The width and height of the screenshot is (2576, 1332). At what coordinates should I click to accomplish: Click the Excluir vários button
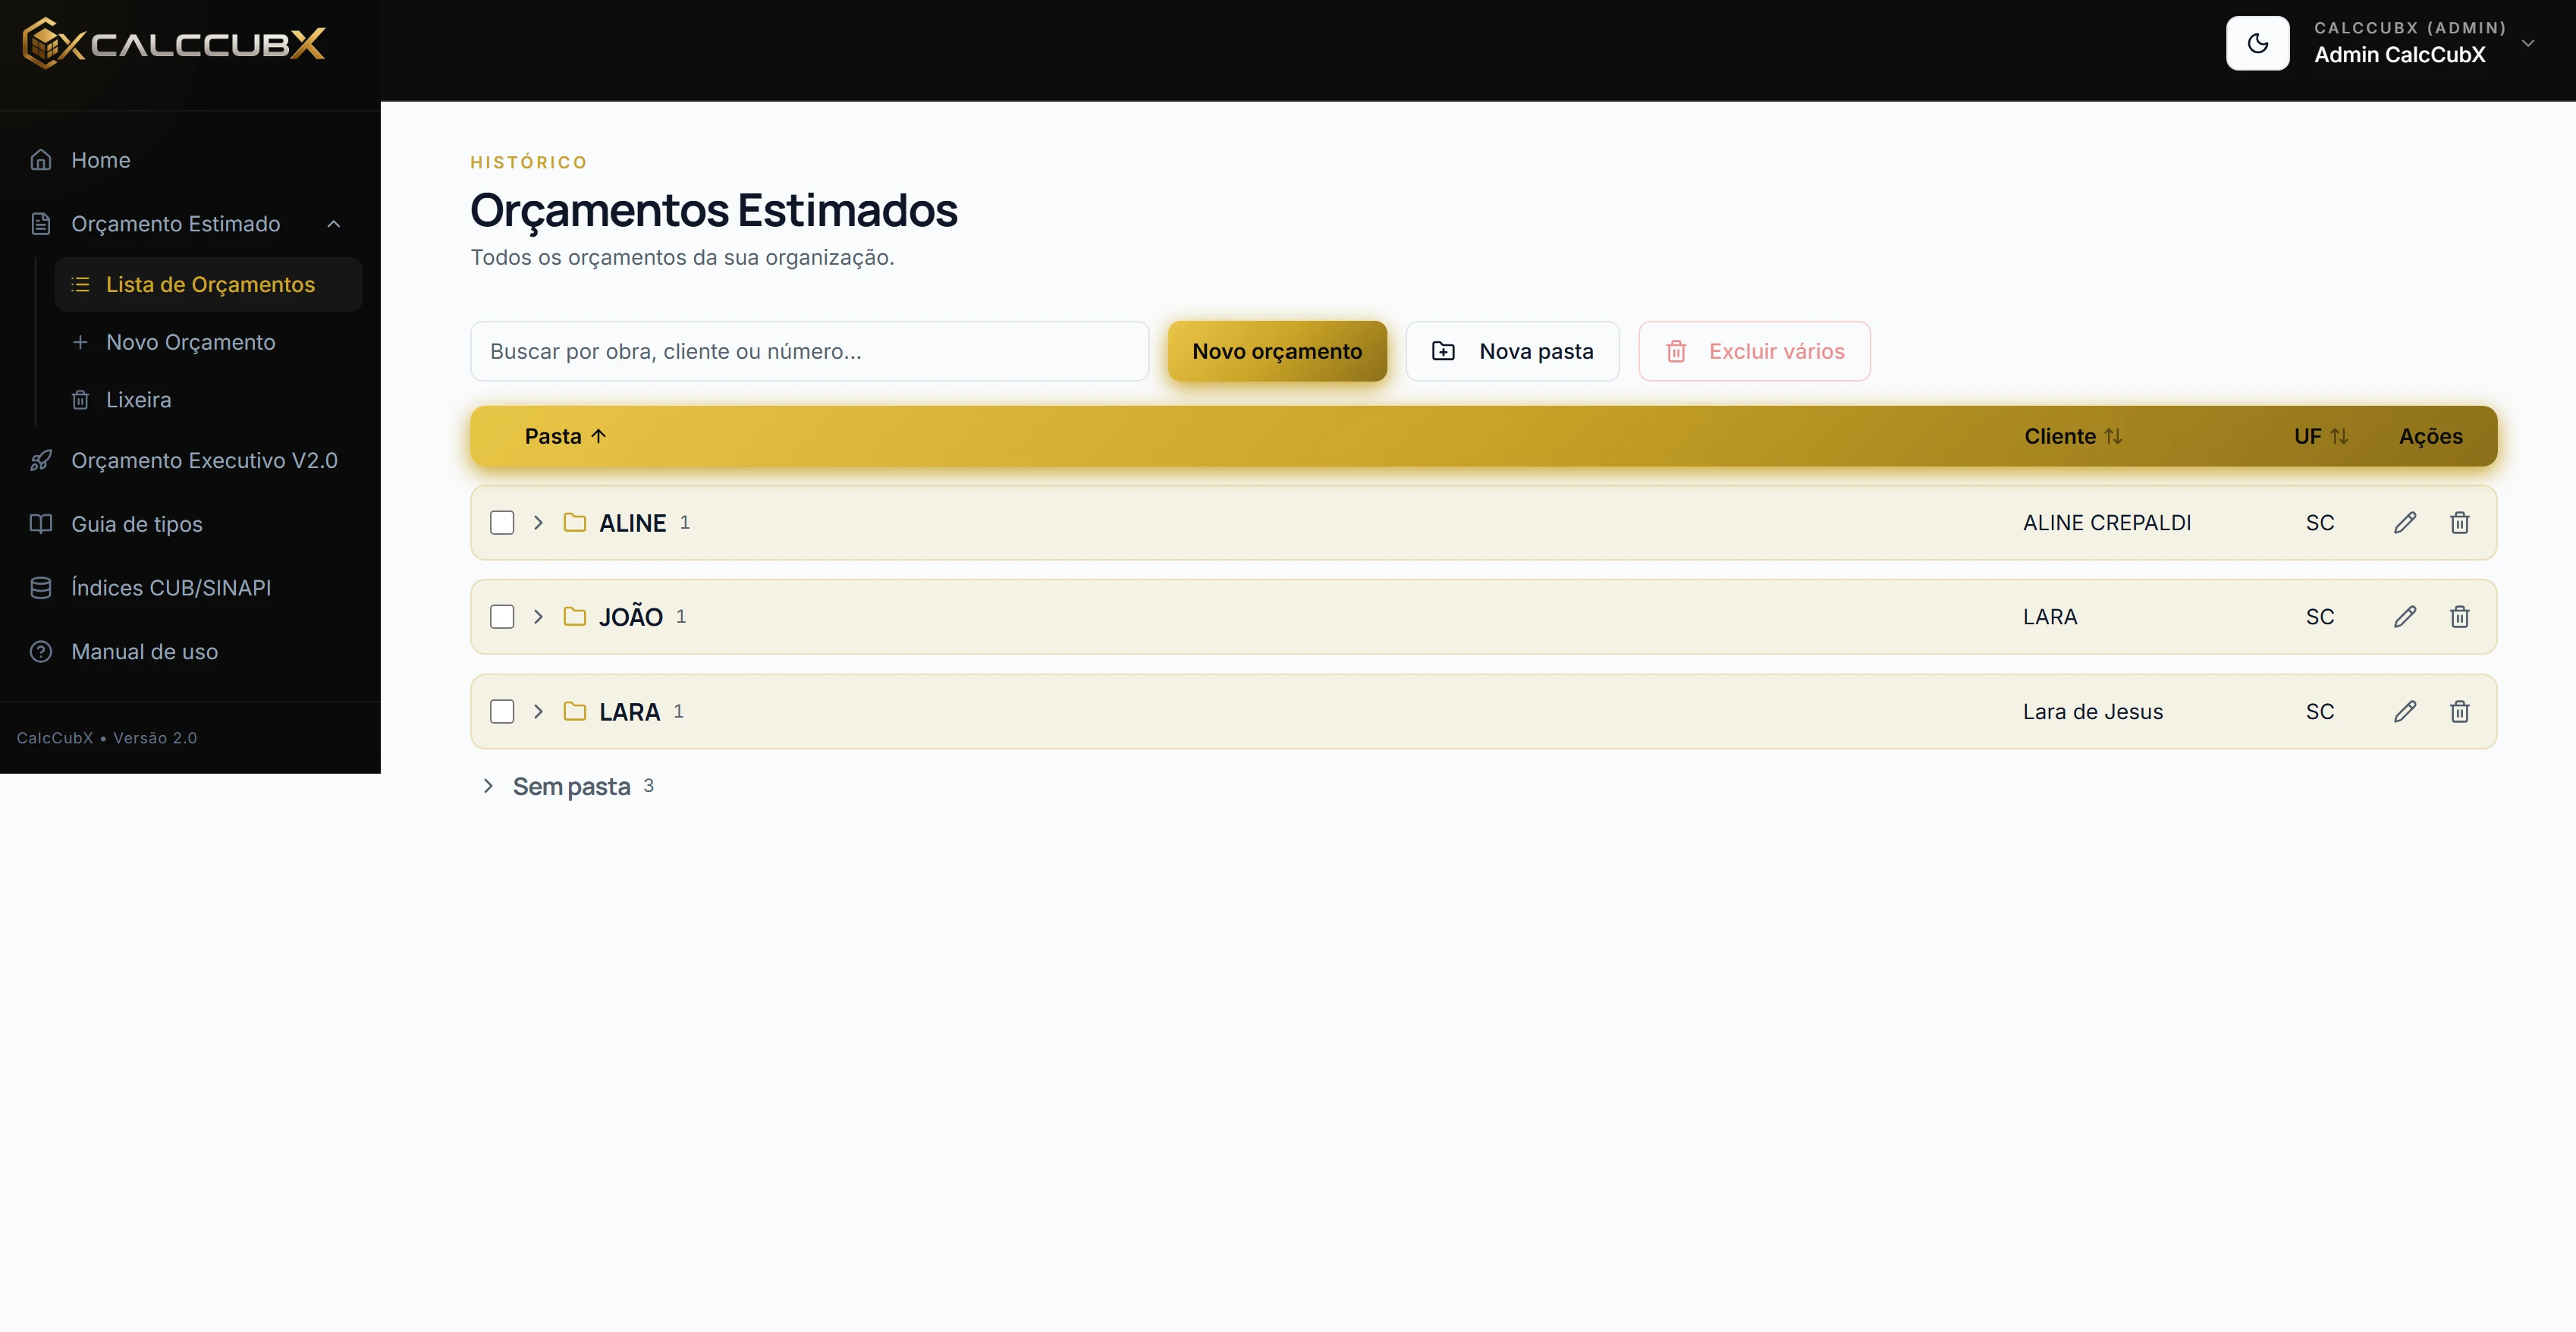(1754, 351)
